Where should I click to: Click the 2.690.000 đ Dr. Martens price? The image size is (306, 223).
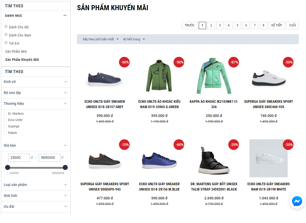[214, 198]
